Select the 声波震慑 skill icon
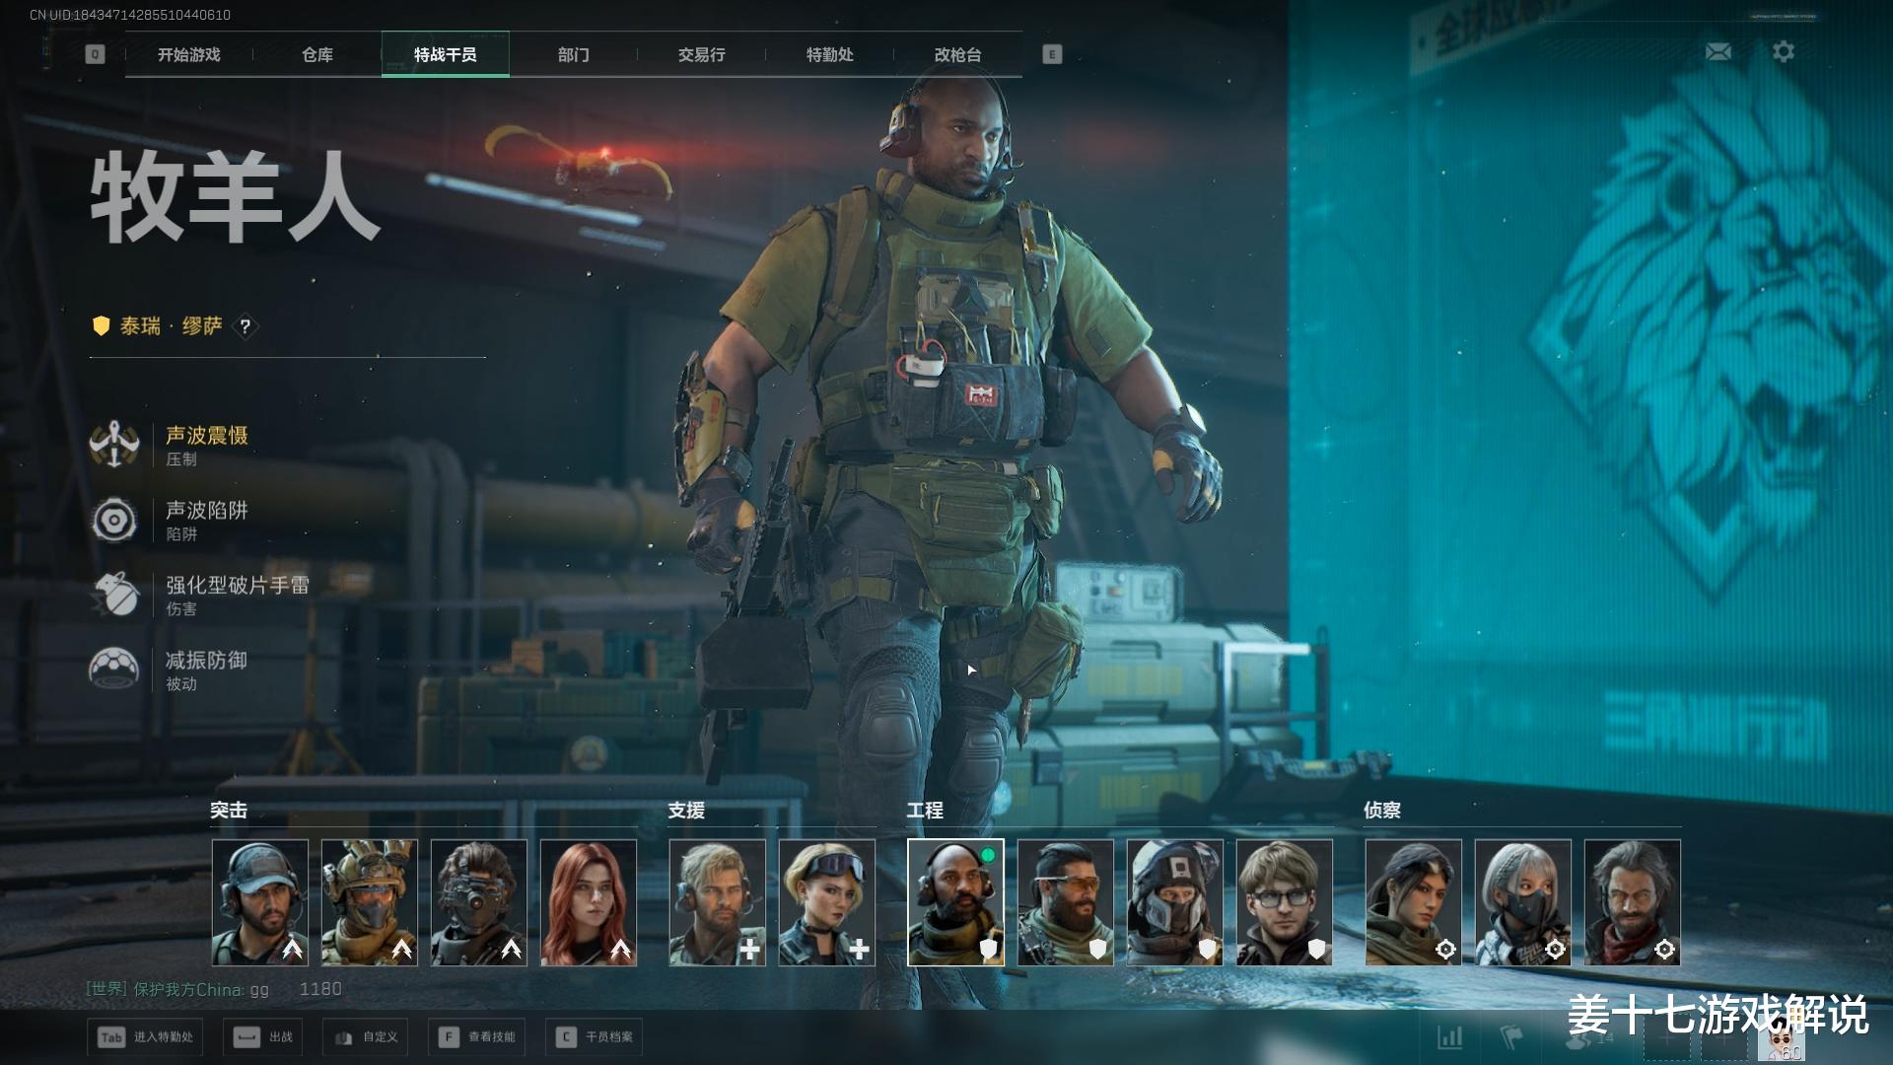The height and width of the screenshot is (1065, 1893). coord(114,445)
